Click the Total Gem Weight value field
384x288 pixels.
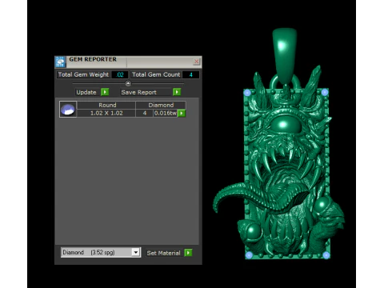[x=120, y=74]
